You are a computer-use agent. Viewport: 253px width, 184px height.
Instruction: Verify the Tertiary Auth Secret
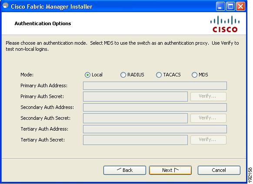[208, 140]
